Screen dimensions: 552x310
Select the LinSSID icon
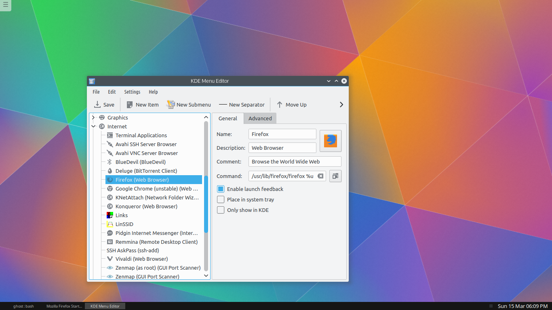pyautogui.click(x=110, y=224)
